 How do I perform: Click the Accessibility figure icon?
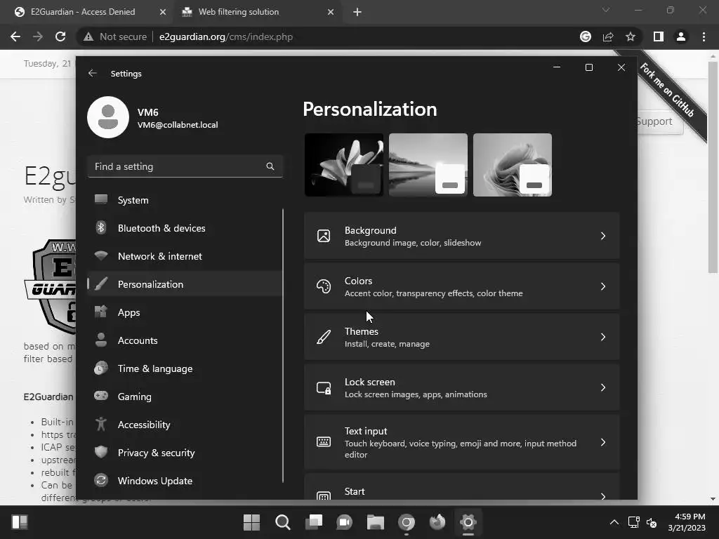pyautogui.click(x=101, y=424)
